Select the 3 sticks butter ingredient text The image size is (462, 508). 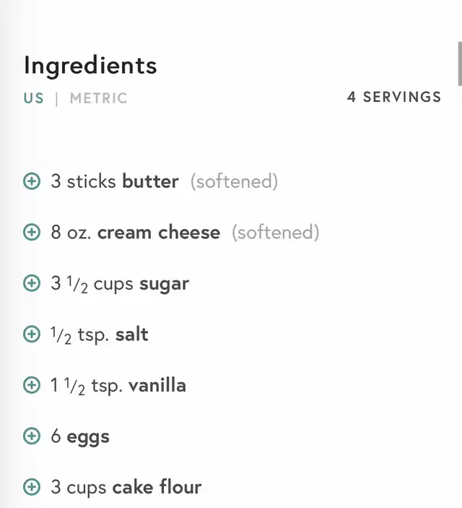pyautogui.click(x=115, y=181)
